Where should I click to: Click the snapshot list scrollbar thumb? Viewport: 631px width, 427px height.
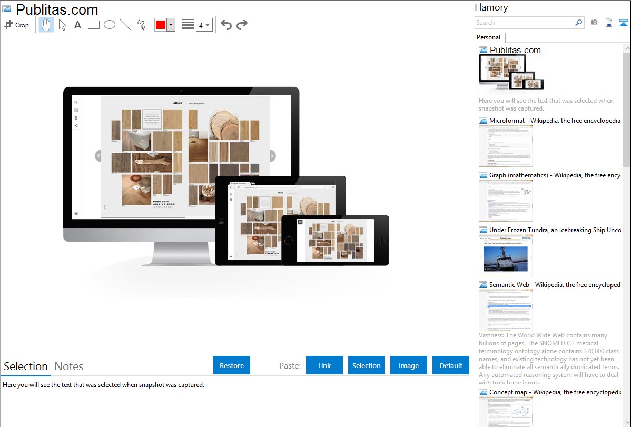coord(627,108)
